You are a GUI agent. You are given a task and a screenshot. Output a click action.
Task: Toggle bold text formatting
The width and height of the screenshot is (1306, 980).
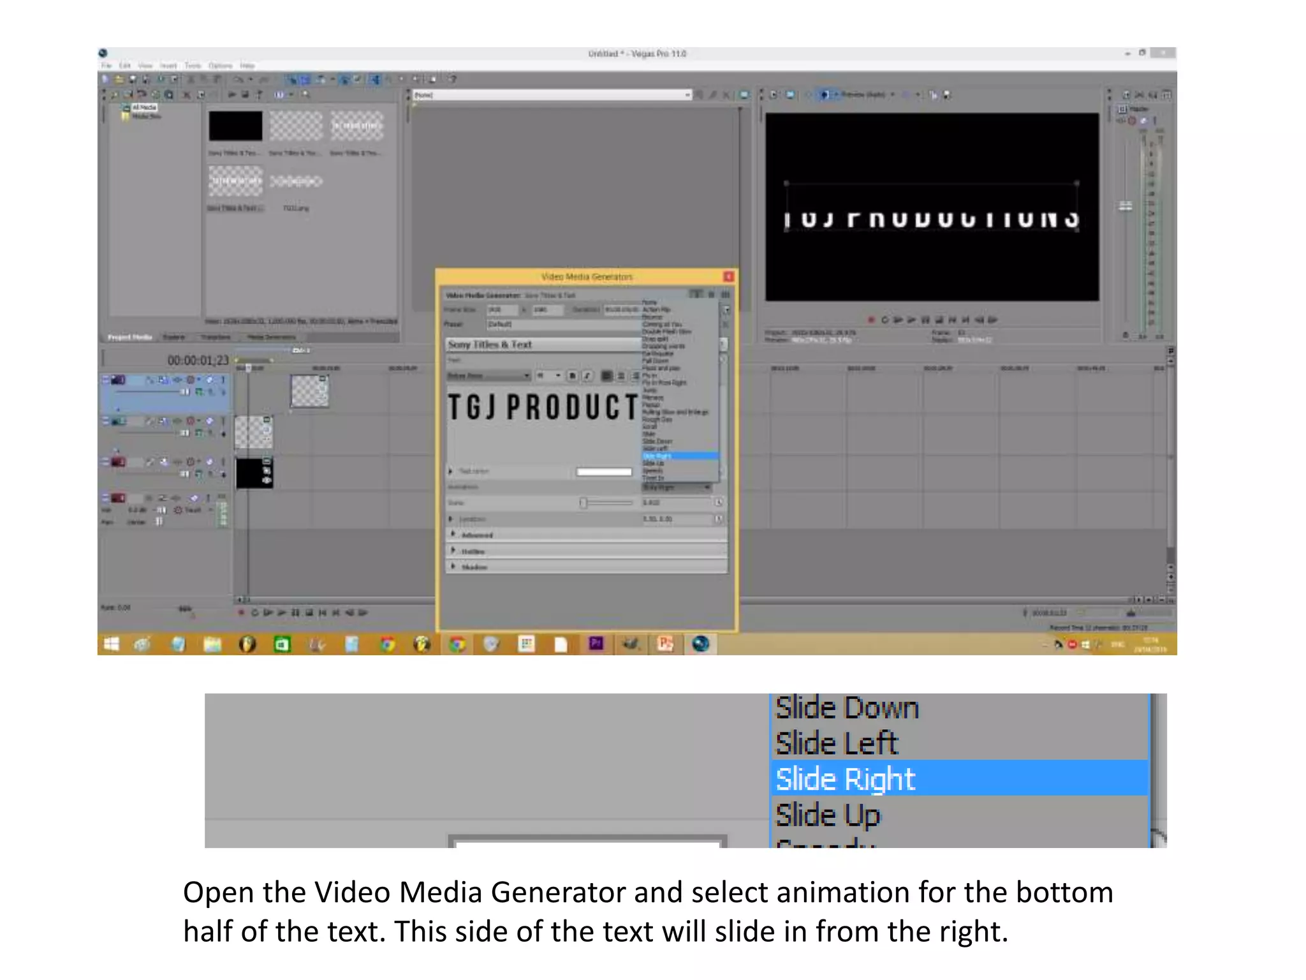coord(573,376)
